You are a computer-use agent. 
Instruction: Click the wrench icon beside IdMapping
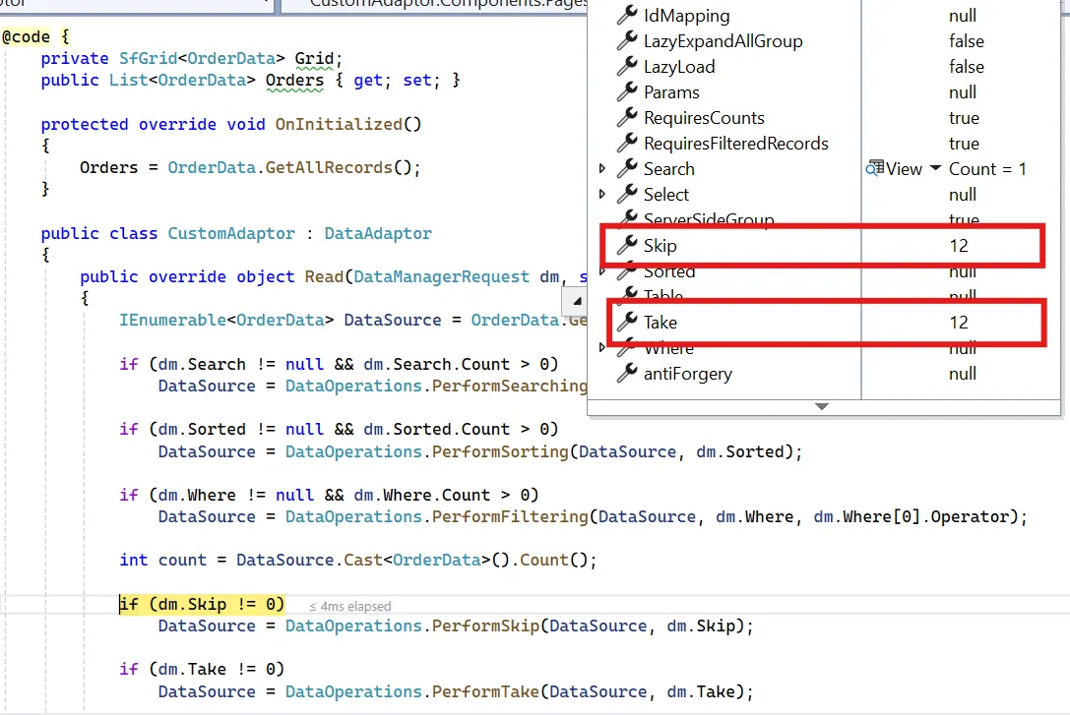(626, 15)
